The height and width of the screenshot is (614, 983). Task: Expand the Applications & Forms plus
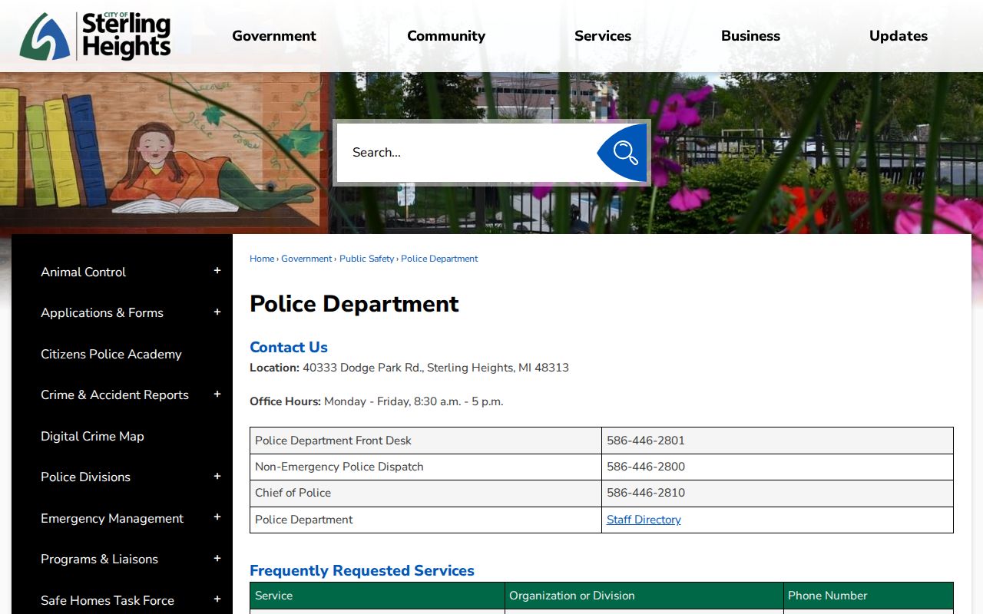(x=217, y=312)
